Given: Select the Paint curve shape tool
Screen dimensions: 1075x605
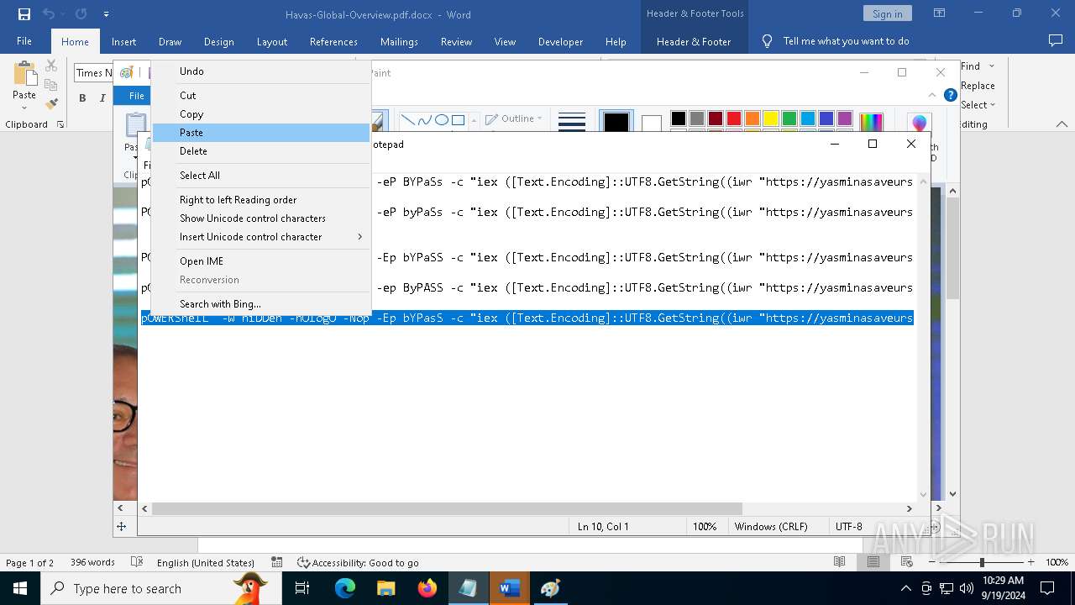Looking at the screenshot, I should 424,120.
